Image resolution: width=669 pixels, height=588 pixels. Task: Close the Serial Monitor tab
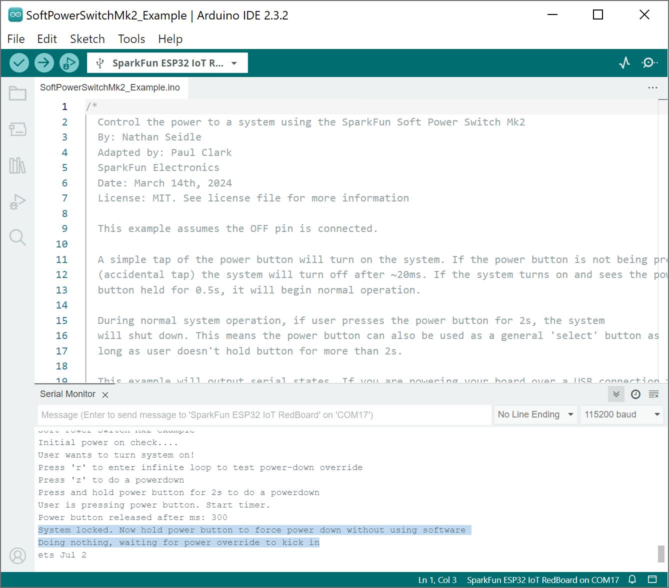coord(105,395)
